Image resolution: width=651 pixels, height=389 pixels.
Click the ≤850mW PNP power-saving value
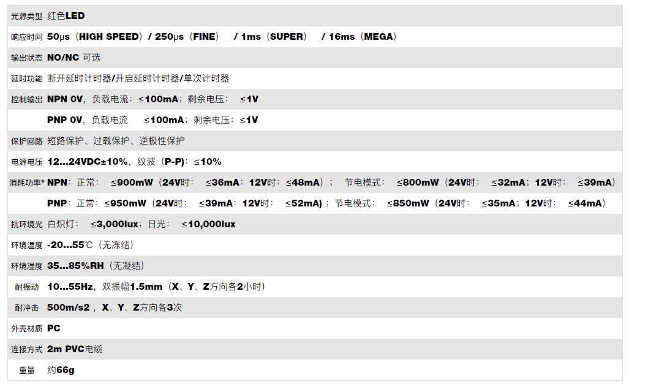(x=408, y=203)
